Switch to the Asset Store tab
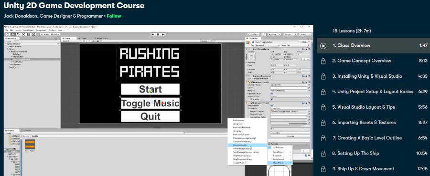The height and width of the screenshot is (176, 430). [101, 38]
